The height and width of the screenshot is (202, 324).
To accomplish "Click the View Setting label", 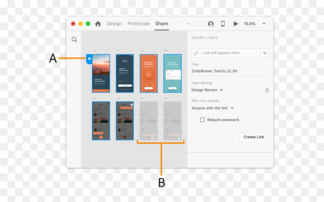I will coord(202,83).
